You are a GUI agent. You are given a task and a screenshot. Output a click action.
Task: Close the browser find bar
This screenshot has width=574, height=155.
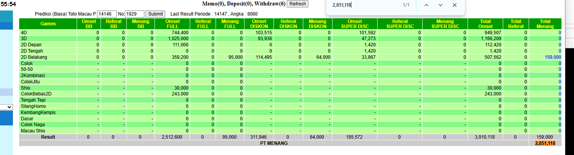(455, 5)
